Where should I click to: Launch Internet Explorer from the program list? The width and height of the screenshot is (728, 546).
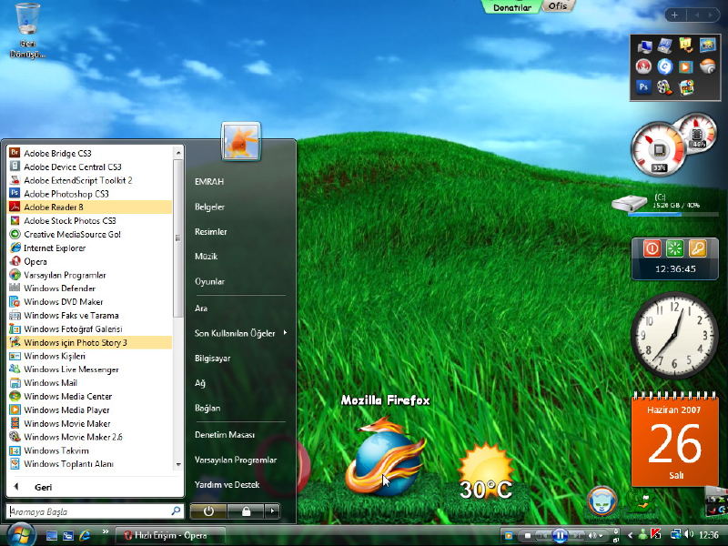point(89,248)
